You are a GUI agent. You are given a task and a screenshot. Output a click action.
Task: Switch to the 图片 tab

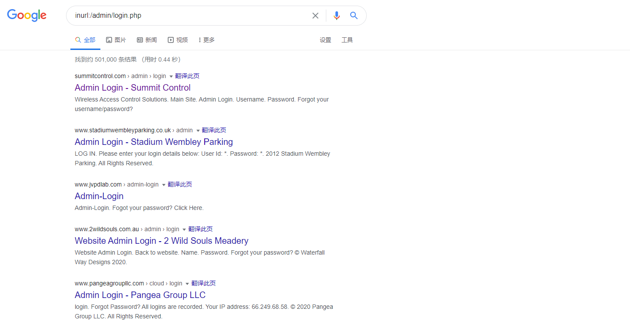pyautogui.click(x=116, y=40)
